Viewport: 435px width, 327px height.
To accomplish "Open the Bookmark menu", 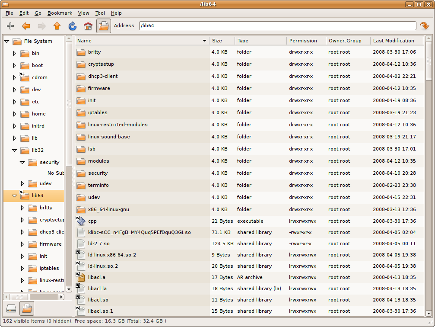I will 60,13.
